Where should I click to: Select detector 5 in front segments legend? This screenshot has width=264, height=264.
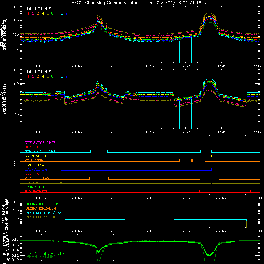tap(48, 13)
